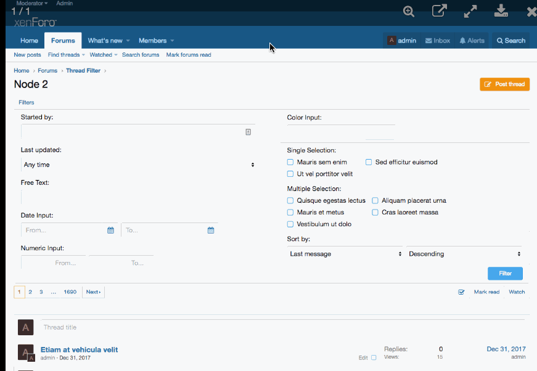
Task: Tick the Aliquam placerat urna checkbox
Action: coord(375,201)
